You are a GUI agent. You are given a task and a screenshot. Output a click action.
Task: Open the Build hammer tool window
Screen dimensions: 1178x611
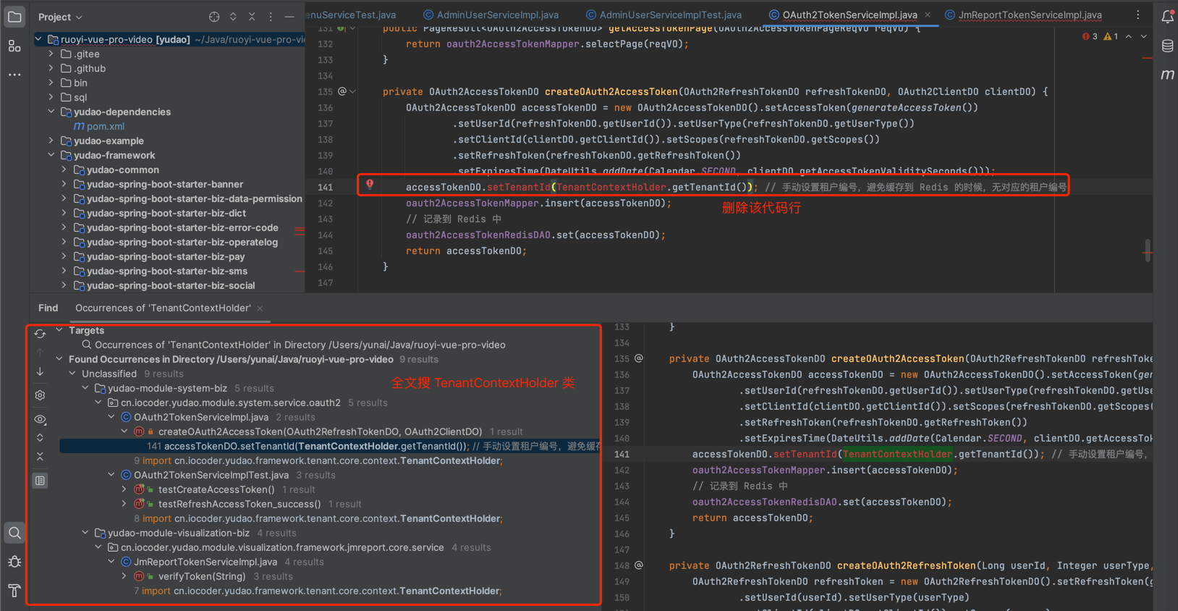click(14, 591)
